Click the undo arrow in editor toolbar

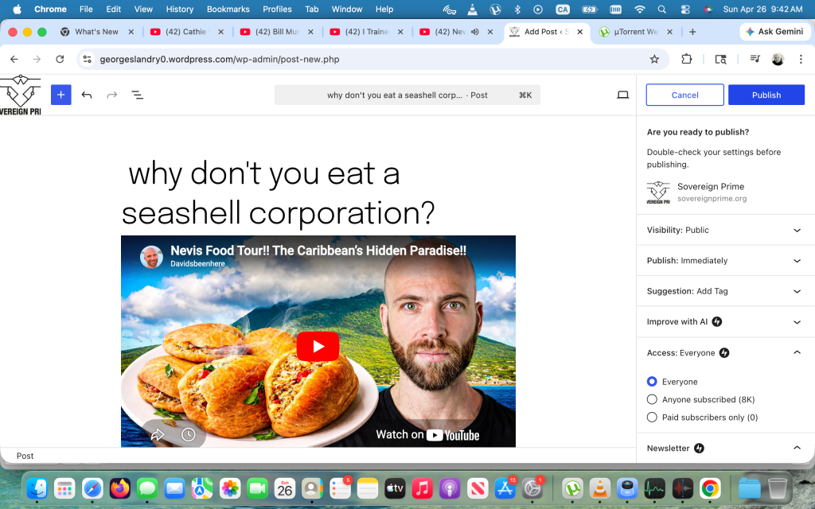click(x=87, y=95)
